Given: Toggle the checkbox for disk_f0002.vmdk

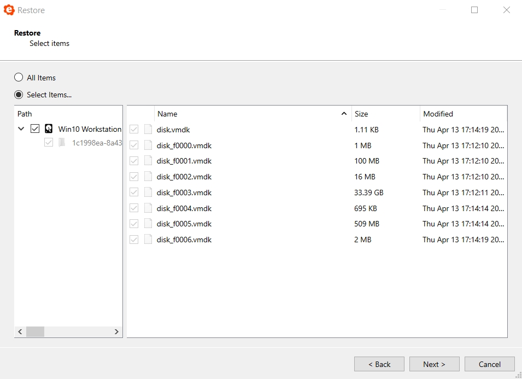Looking at the screenshot, I should click(134, 177).
